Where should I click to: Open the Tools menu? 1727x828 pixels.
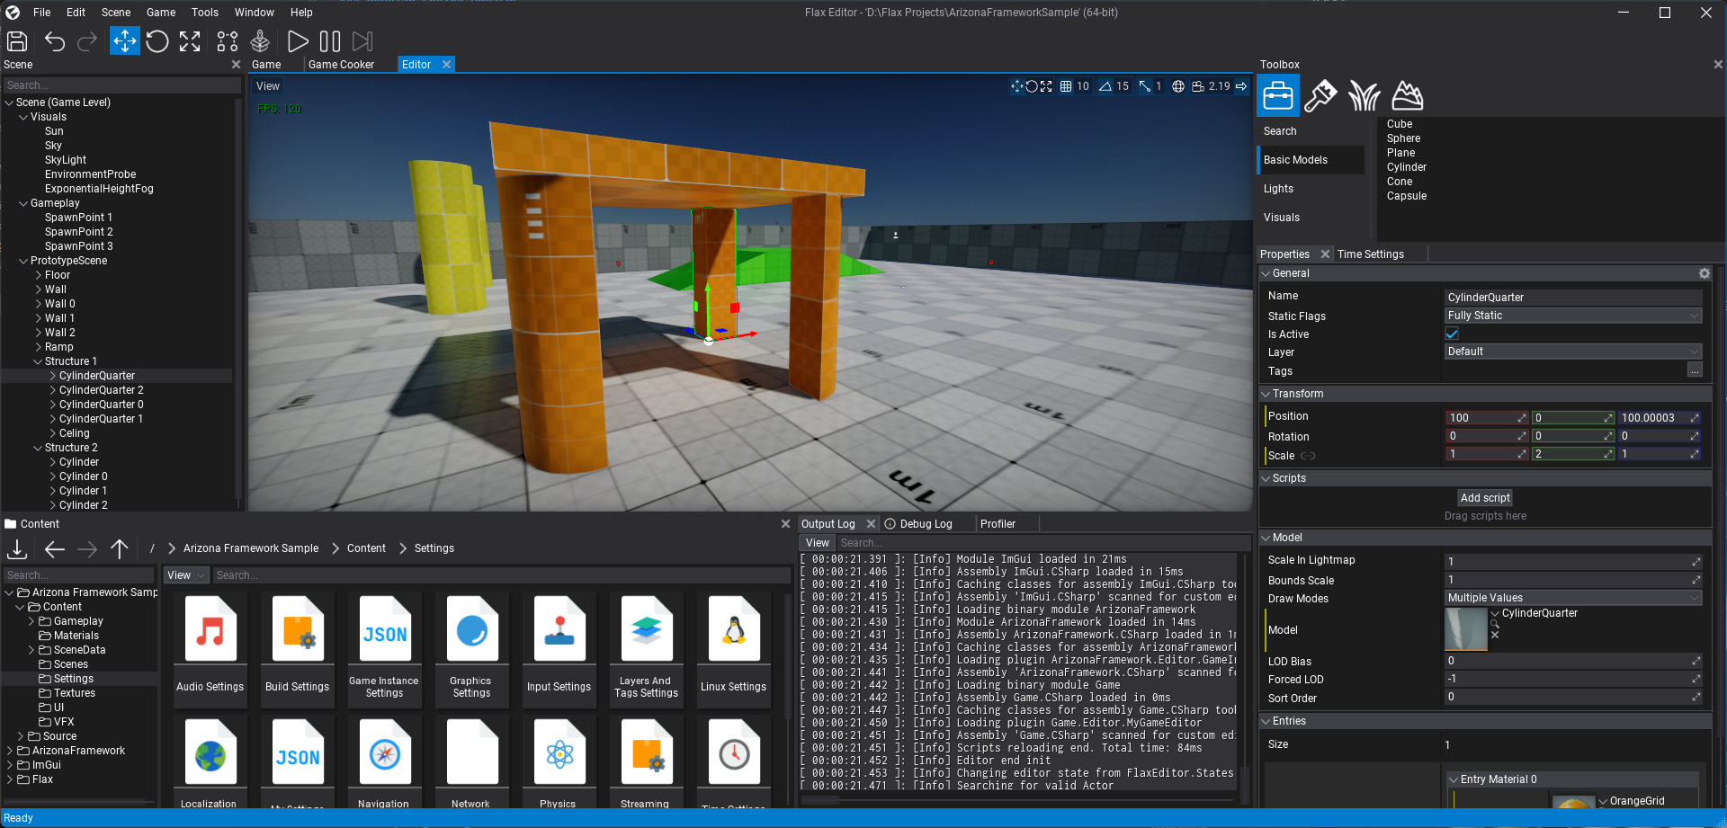pos(204,12)
